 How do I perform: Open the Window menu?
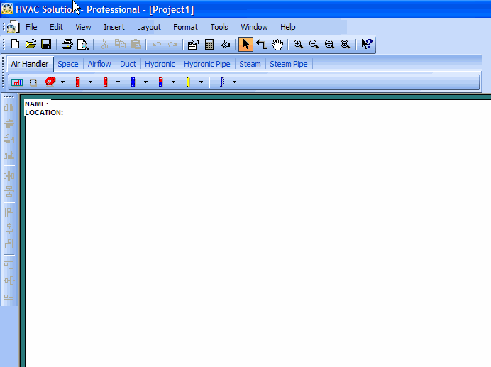(x=254, y=27)
